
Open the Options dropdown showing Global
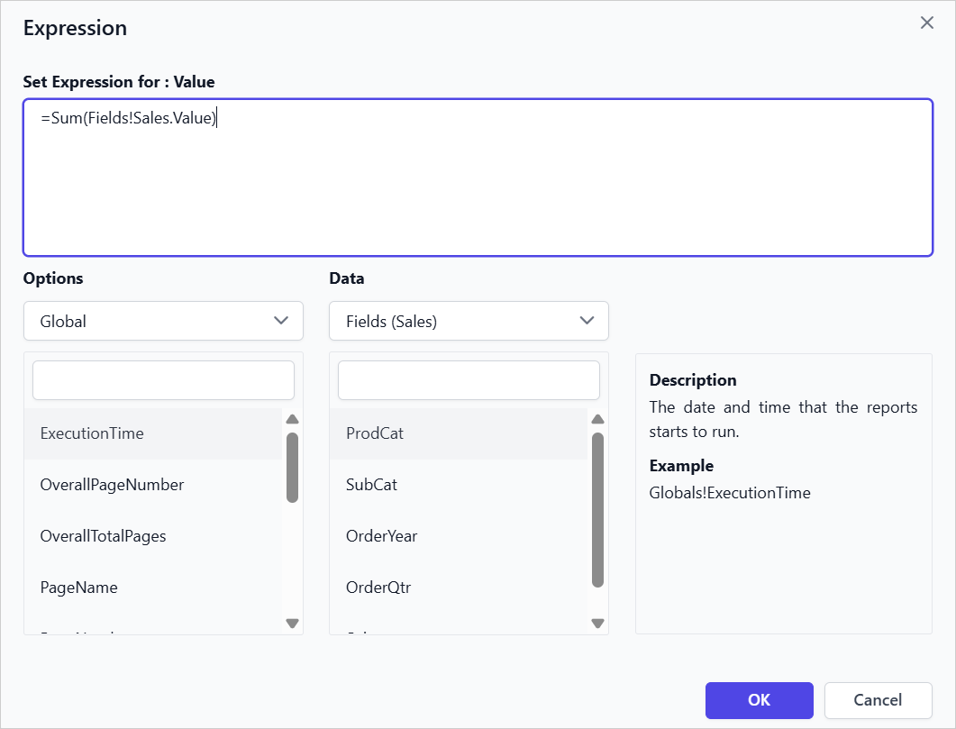point(162,321)
